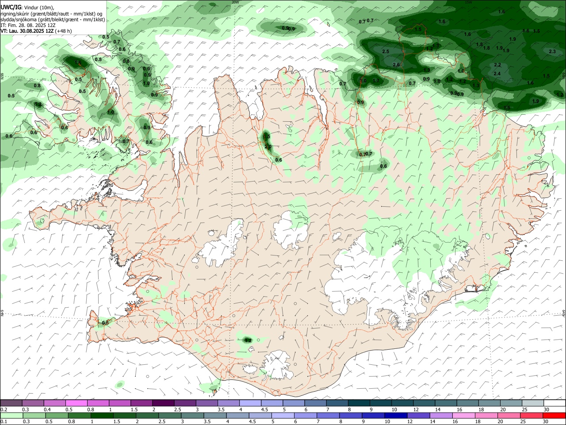
Task: Click the '1.2' value in southern Iceland
Action: tap(248, 340)
